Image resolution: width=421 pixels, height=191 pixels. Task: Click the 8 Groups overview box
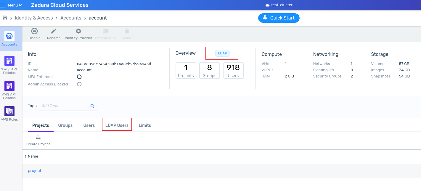pyautogui.click(x=210, y=71)
